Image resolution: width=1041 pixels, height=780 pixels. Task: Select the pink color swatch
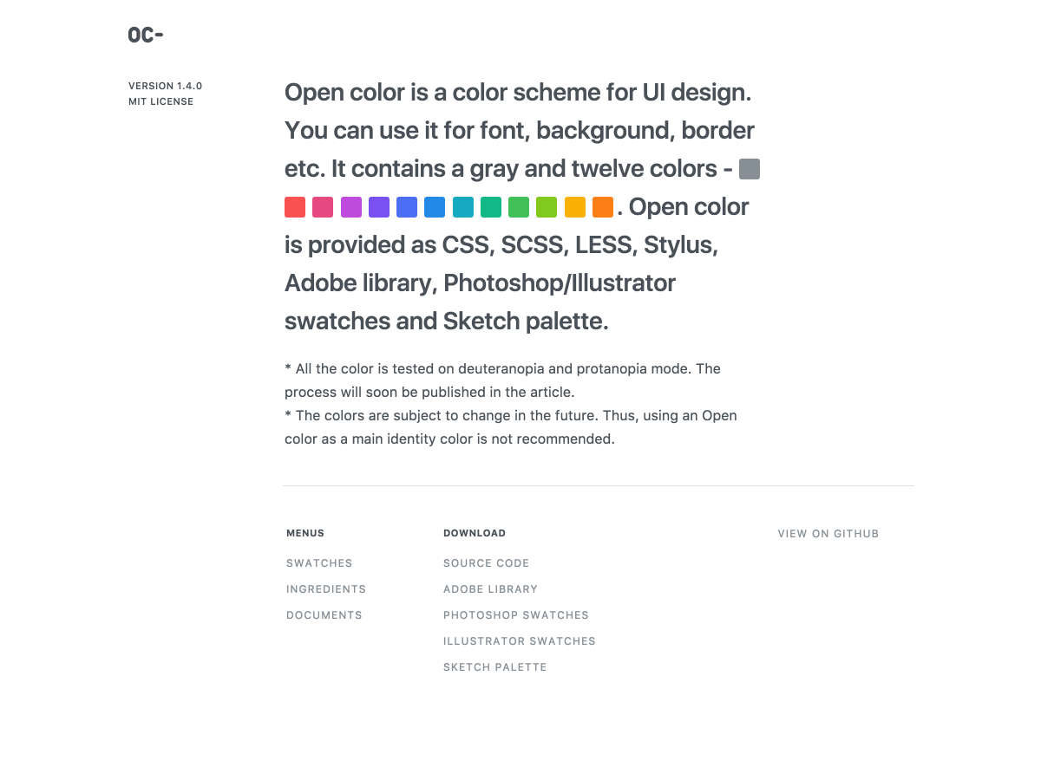point(323,207)
